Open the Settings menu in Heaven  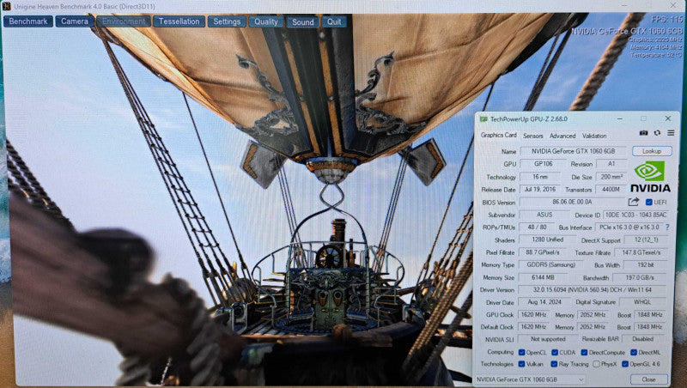click(x=227, y=21)
